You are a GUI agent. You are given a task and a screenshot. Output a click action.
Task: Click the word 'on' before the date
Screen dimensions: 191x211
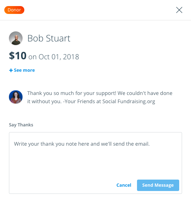click(x=33, y=57)
